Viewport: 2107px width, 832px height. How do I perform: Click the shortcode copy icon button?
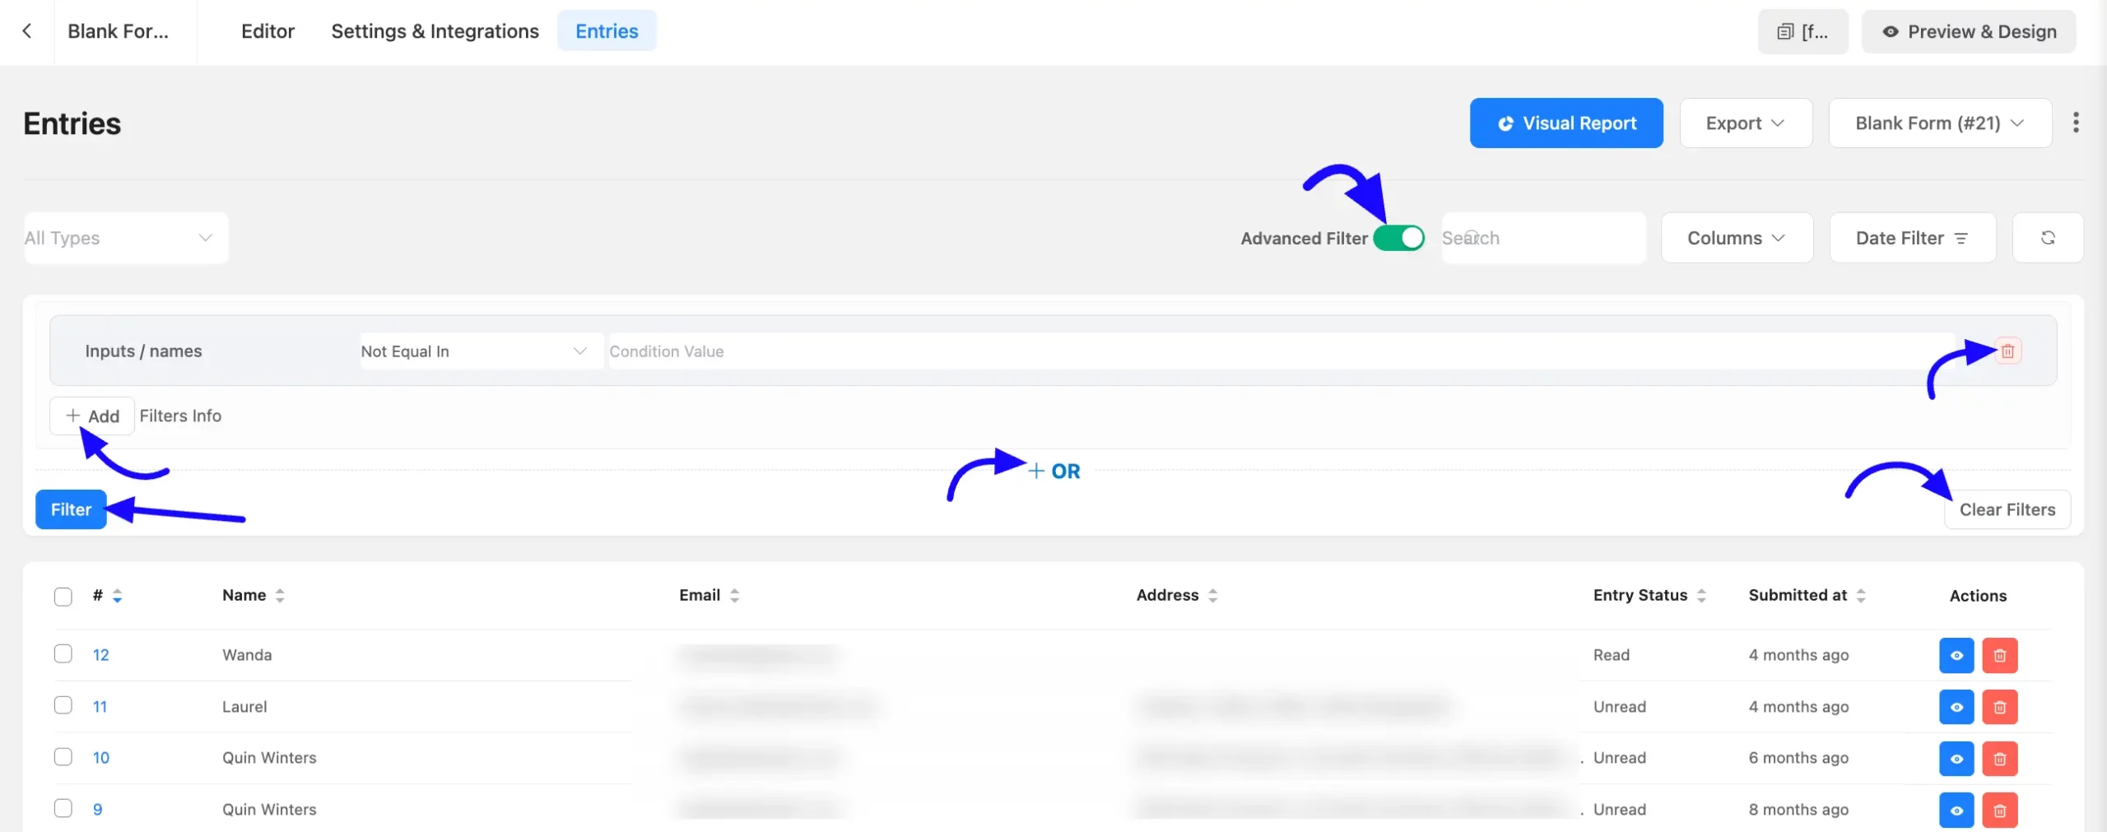pyautogui.click(x=1802, y=32)
